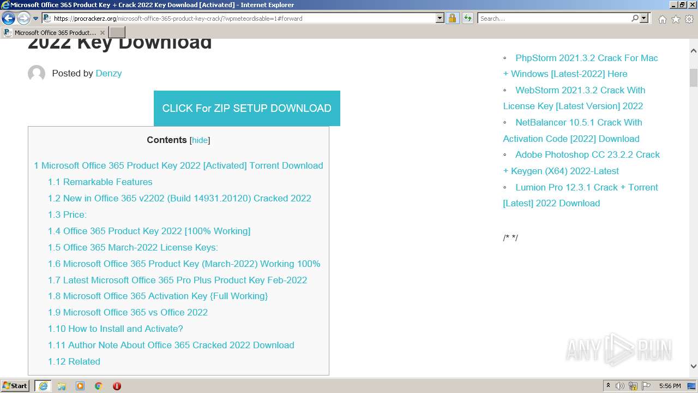Open Lumion Pro 12.3.1 Crack link
This screenshot has width=698, height=393.
point(580,195)
